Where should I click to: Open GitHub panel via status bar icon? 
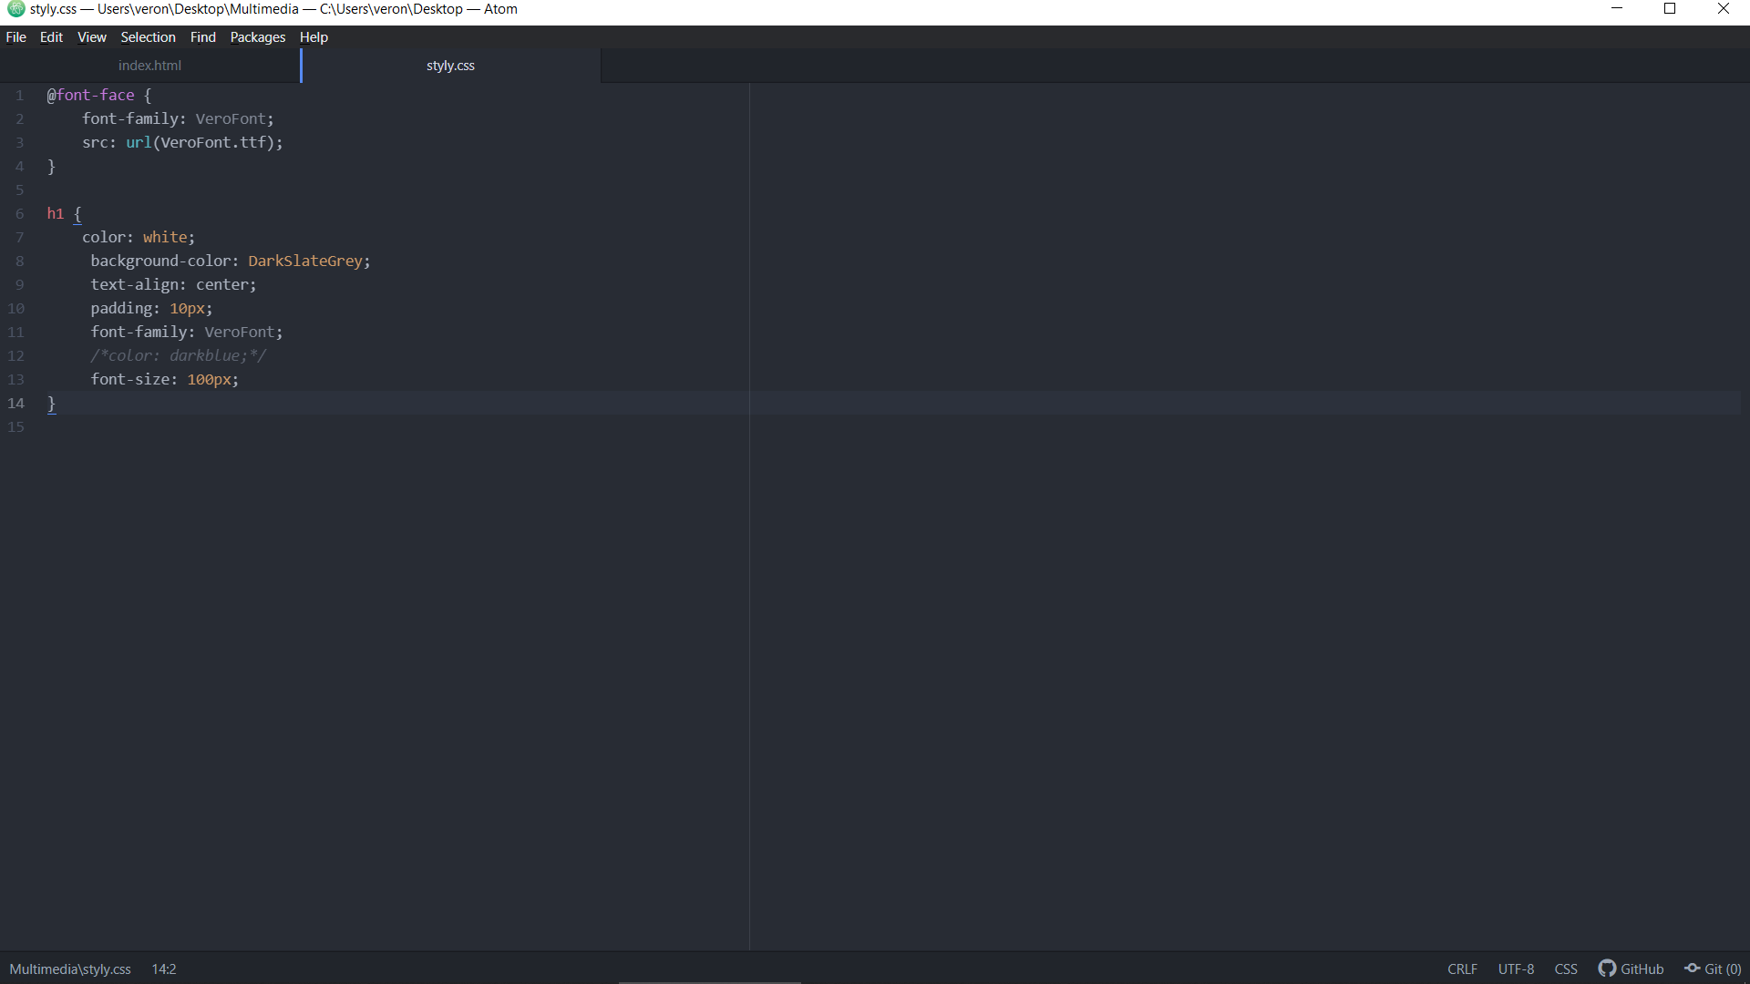click(x=1631, y=969)
